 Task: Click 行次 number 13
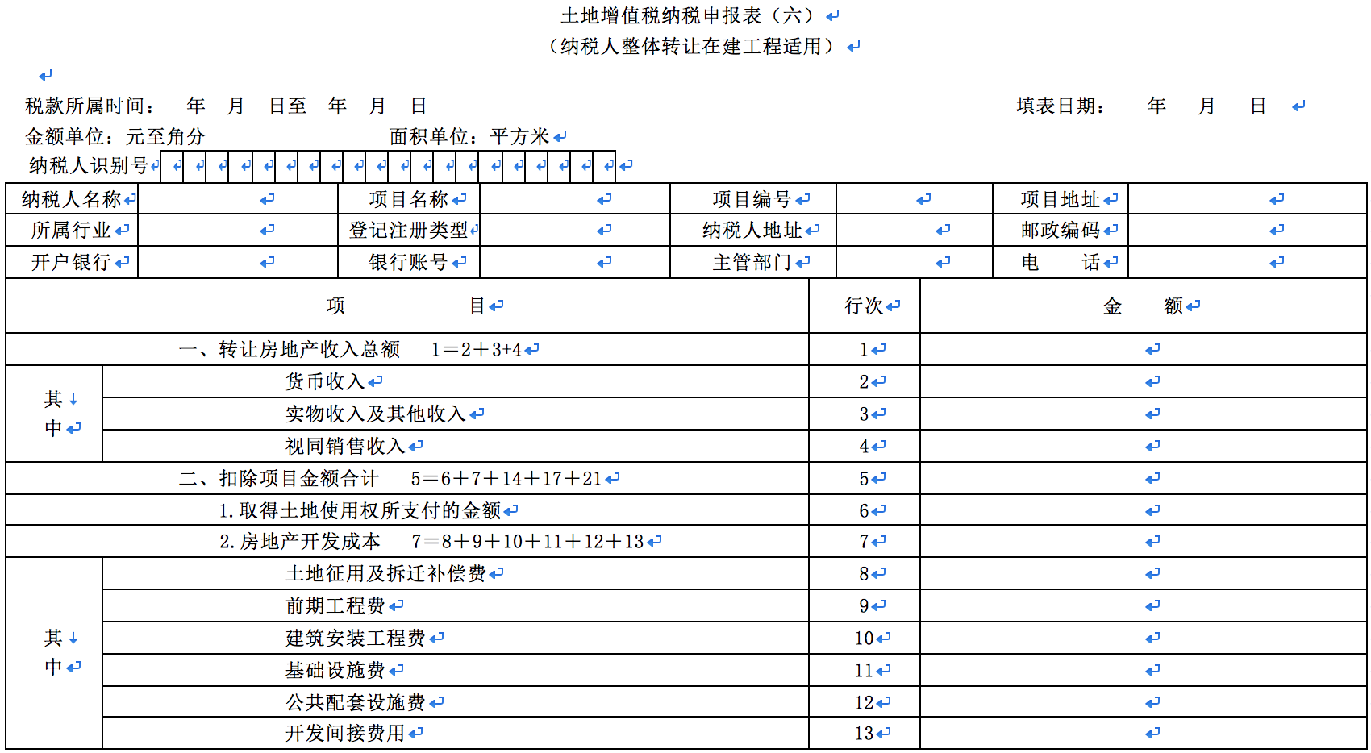[865, 734]
